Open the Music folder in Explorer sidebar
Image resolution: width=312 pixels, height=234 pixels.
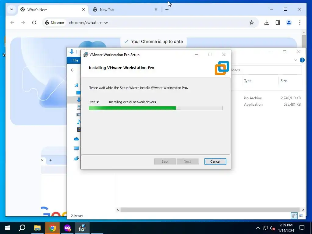coord(79,122)
